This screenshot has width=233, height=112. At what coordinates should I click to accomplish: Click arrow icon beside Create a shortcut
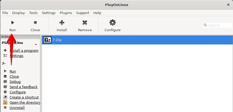(5, 97)
